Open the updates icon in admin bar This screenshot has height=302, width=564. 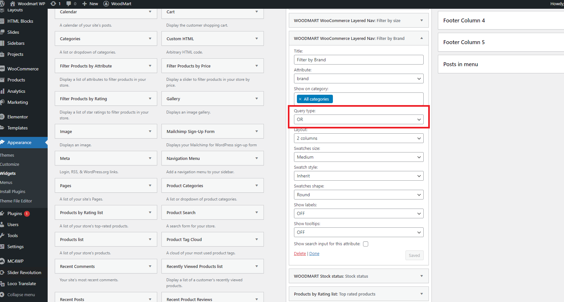pos(53,4)
